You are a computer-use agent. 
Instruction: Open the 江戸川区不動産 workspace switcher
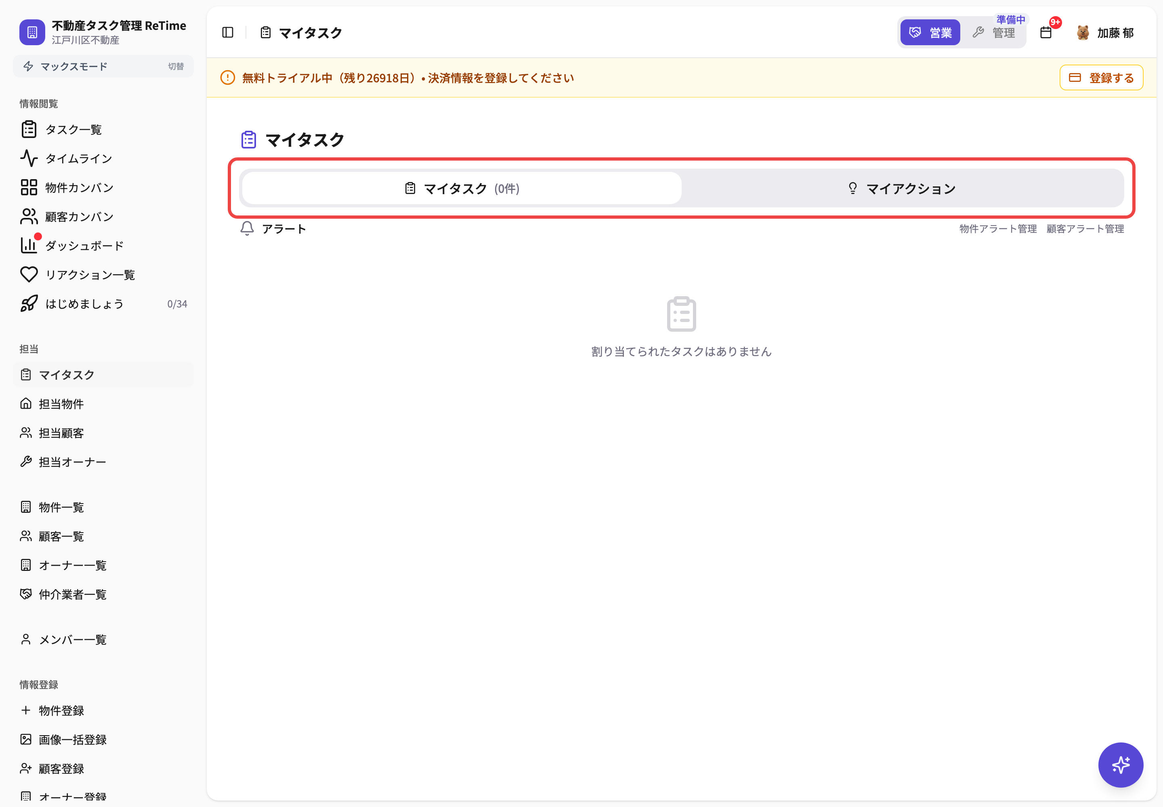click(103, 32)
